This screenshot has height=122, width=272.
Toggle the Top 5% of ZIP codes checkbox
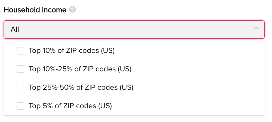[x=20, y=106]
